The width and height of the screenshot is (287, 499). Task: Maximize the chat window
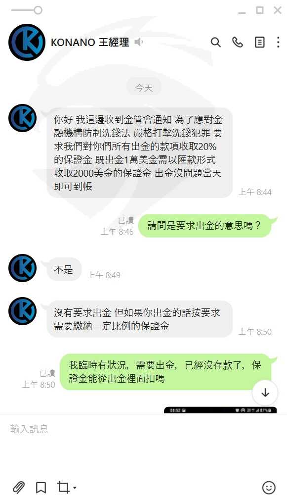point(260,10)
